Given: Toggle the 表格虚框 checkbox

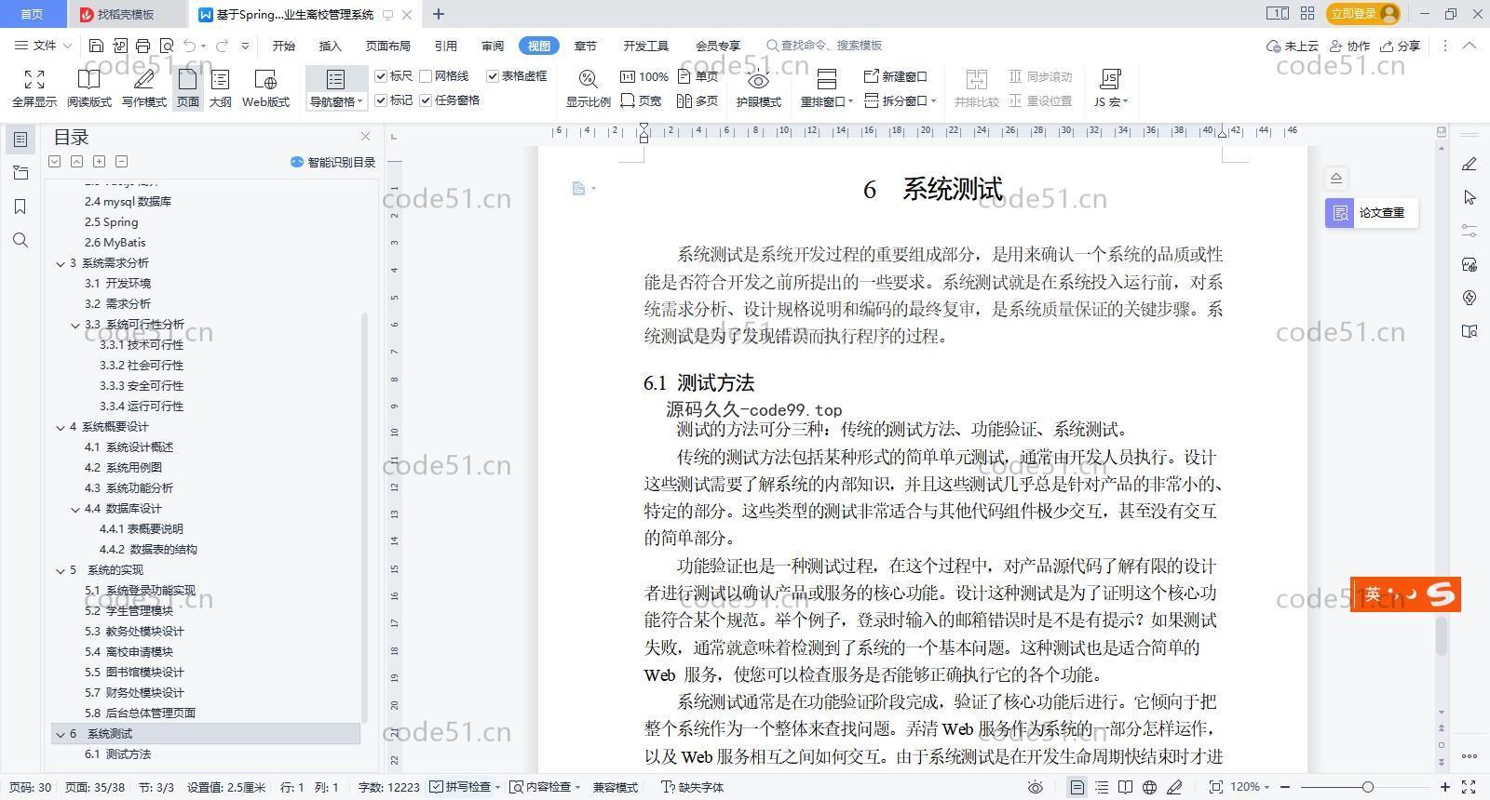Looking at the screenshot, I should (x=493, y=76).
